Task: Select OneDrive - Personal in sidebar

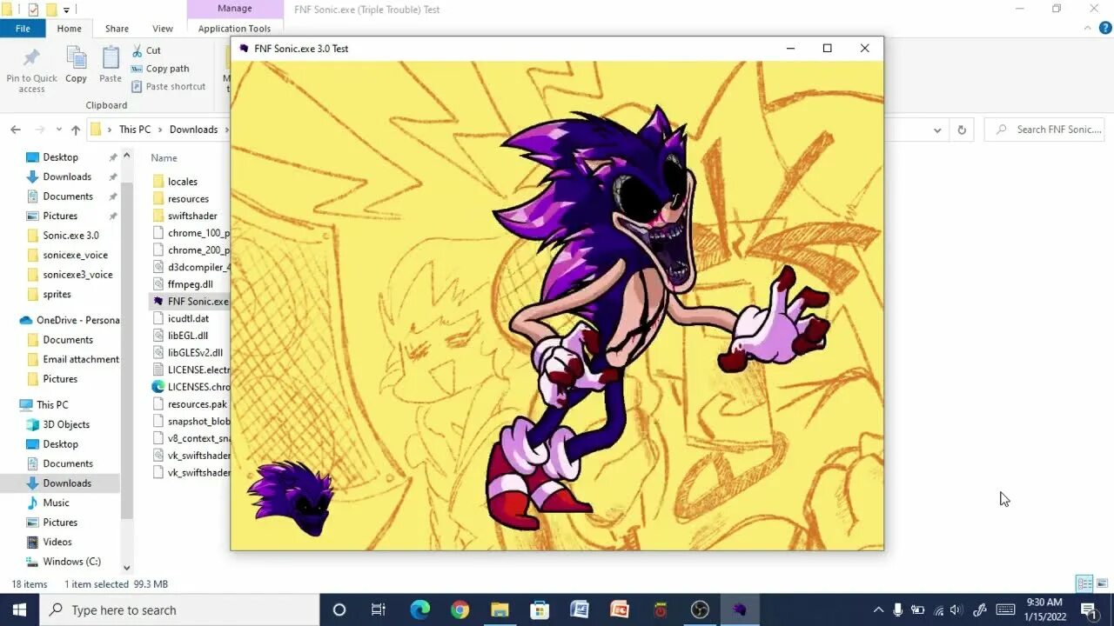Action: [x=77, y=320]
